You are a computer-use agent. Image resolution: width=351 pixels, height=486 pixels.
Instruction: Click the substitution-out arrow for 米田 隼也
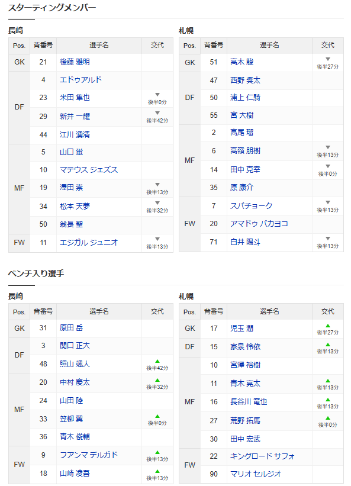point(157,95)
